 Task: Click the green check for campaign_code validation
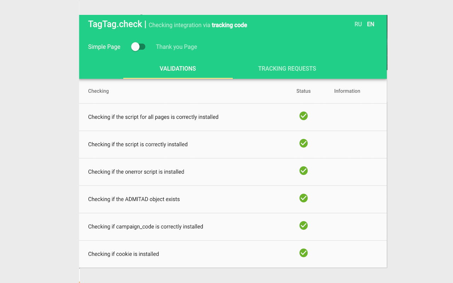(x=303, y=225)
